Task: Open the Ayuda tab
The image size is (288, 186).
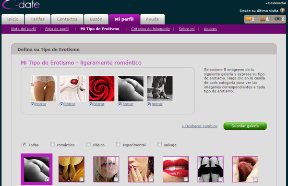Action: [x=152, y=19]
